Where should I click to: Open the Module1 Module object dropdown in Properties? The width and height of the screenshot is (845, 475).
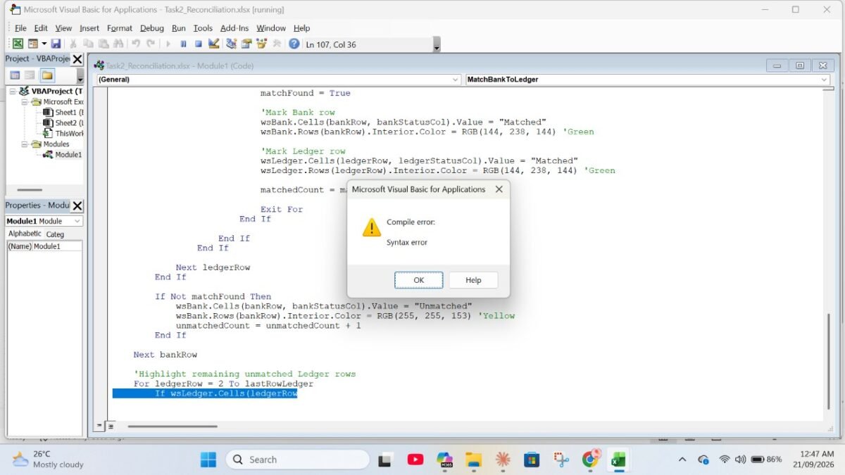pos(77,221)
